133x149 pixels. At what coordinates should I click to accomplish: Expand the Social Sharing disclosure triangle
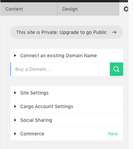[x=15, y=120]
